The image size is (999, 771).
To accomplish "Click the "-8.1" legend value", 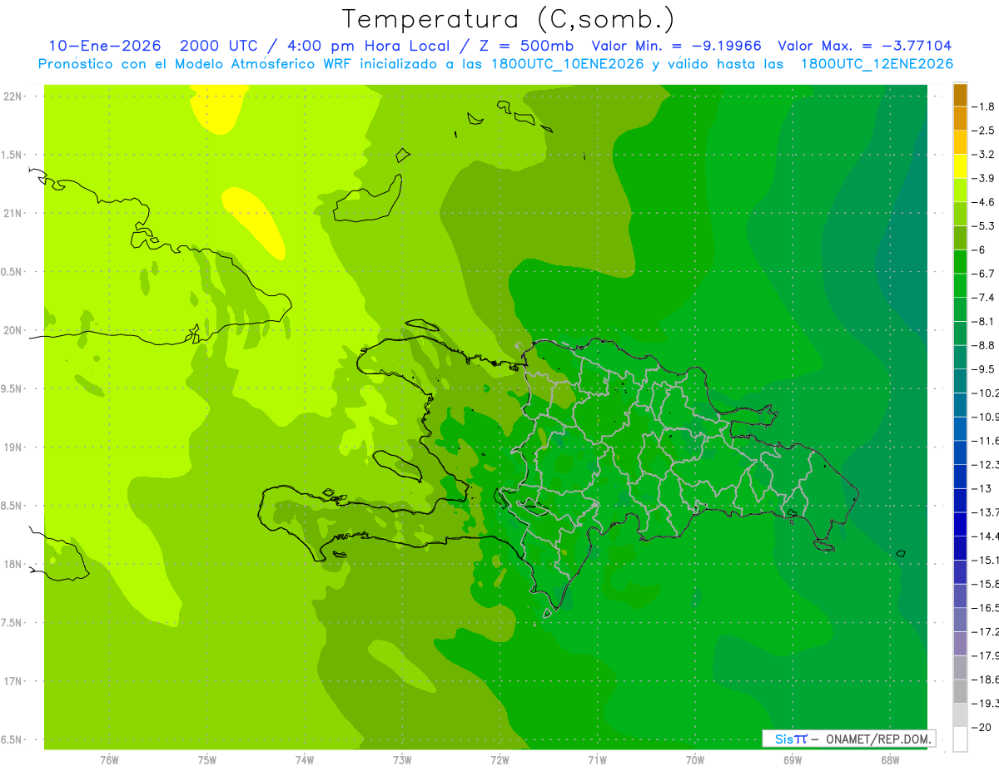I will click(984, 321).
